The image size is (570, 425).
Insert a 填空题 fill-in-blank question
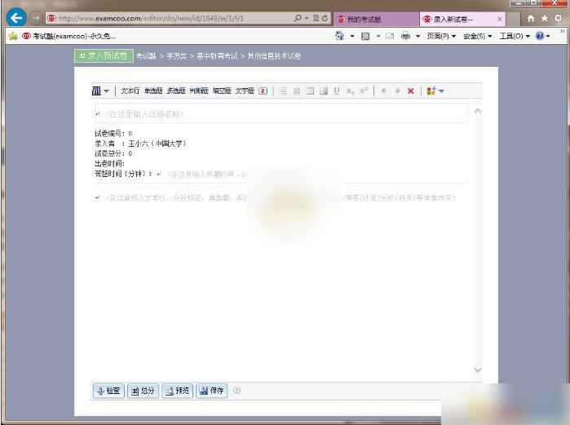pos(222,91)
